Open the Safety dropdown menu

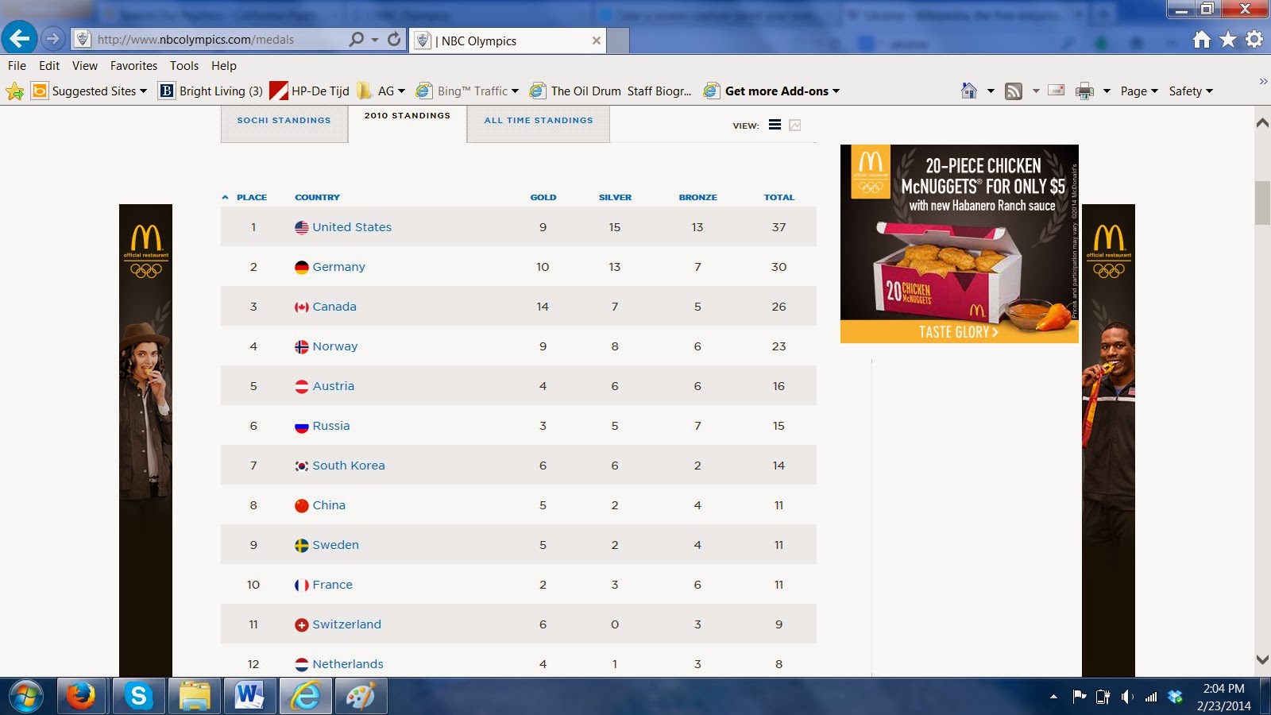click(x=1191, y=91)
